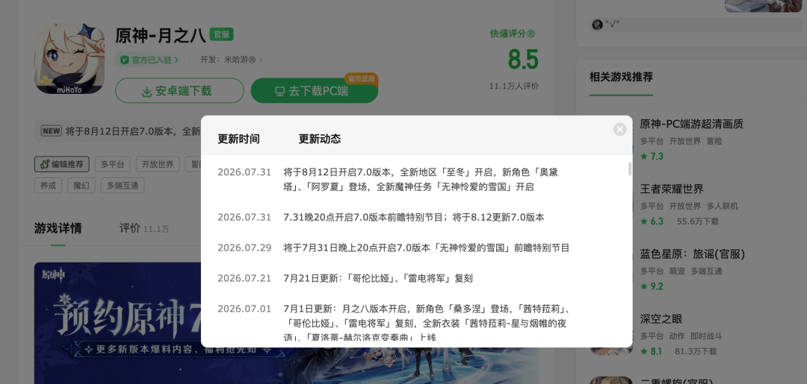Click the 官服 badge next to title
Image resolution: width=807 pixels, height=384 pixels.
[222, 34]
